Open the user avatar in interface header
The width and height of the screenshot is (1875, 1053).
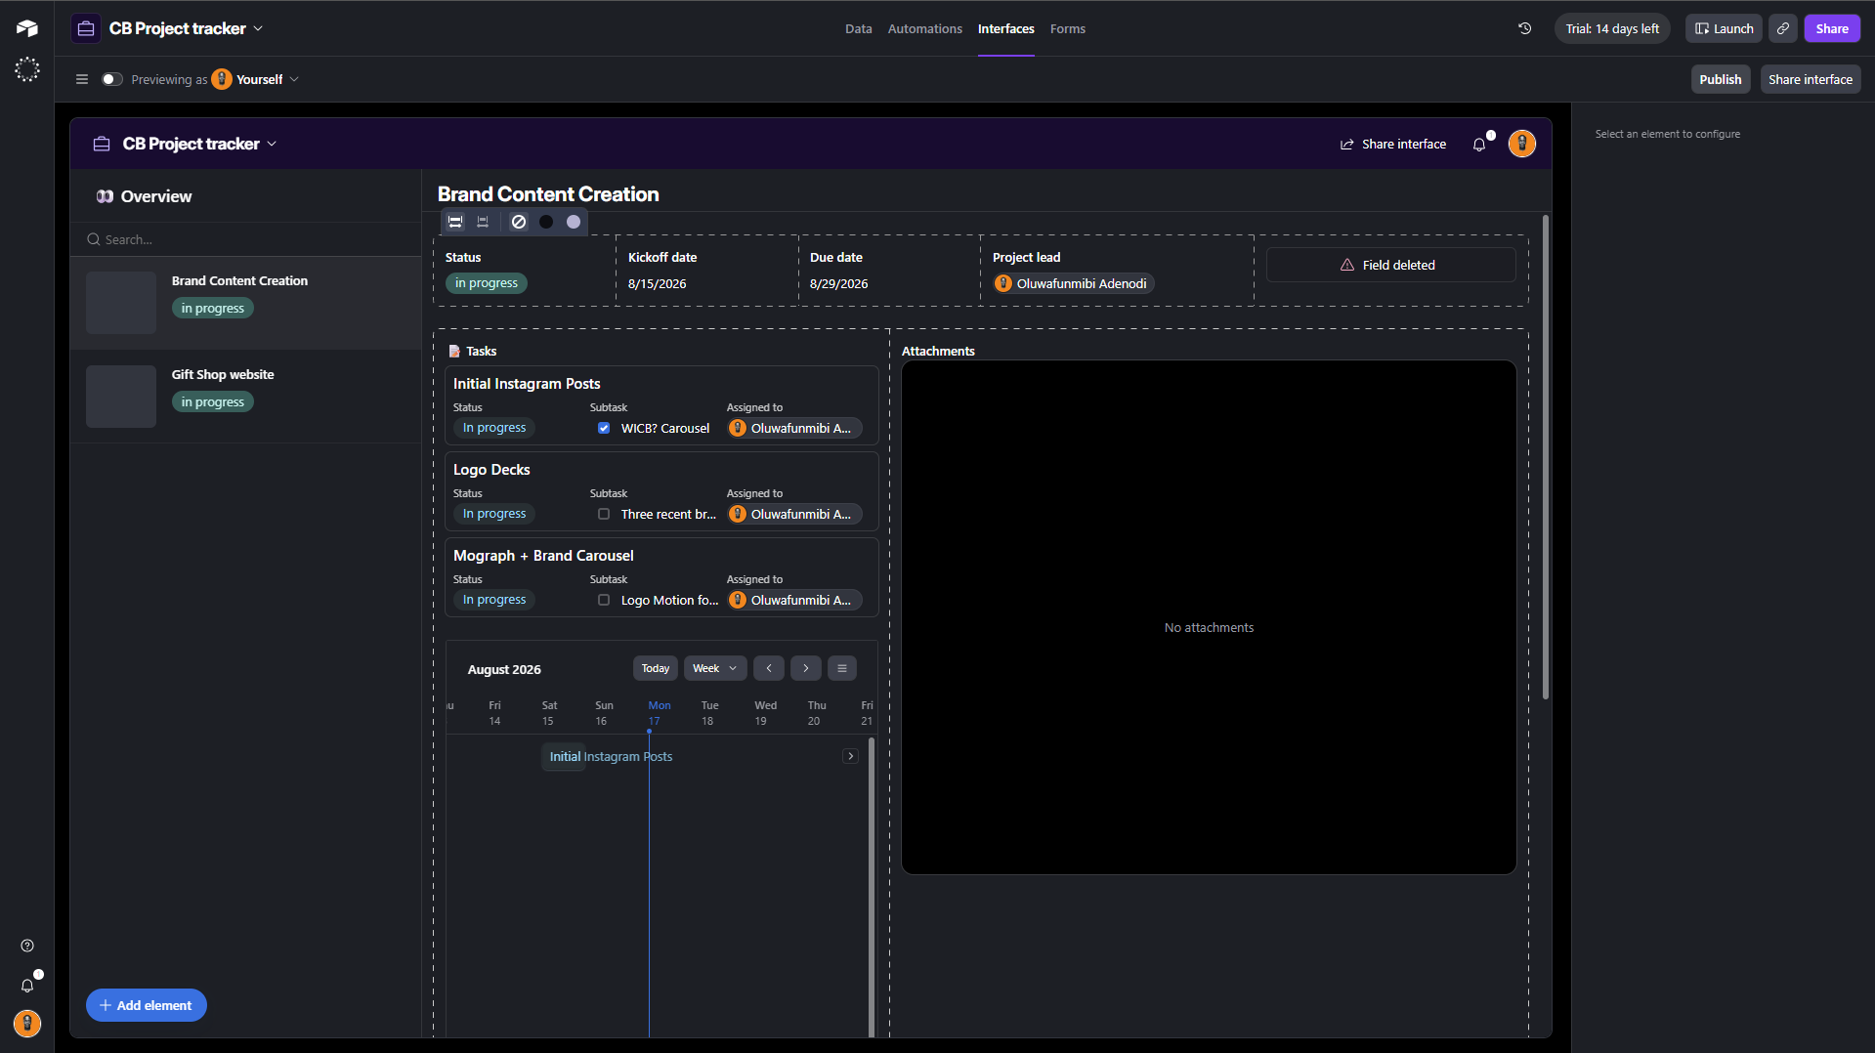pos(1521,144)
